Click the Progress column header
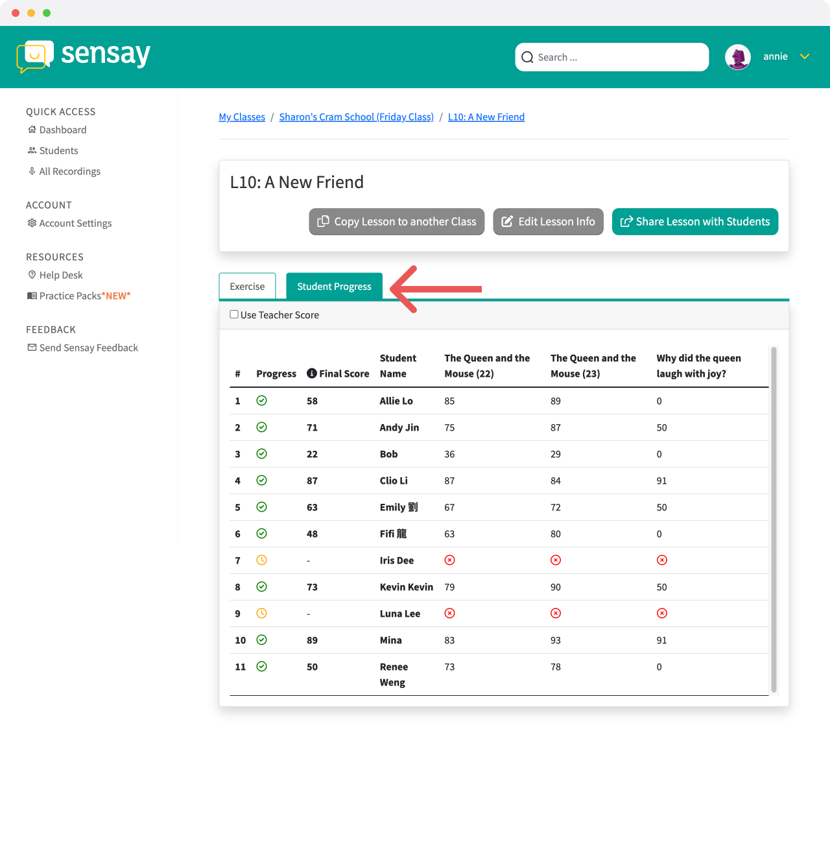 [276, 374]
